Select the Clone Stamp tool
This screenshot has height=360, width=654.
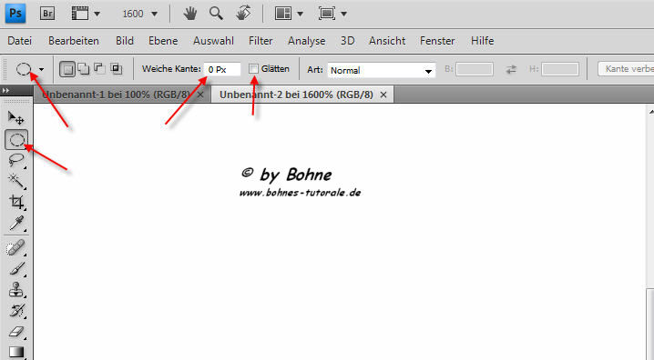point(16,290)
